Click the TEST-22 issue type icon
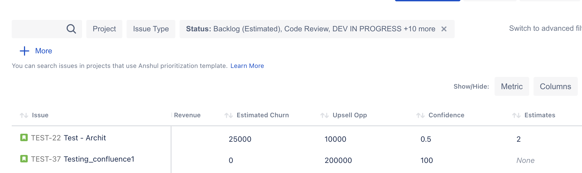This screenshot has width=582, height=173. pyautogui.click(x=23, y=137)
